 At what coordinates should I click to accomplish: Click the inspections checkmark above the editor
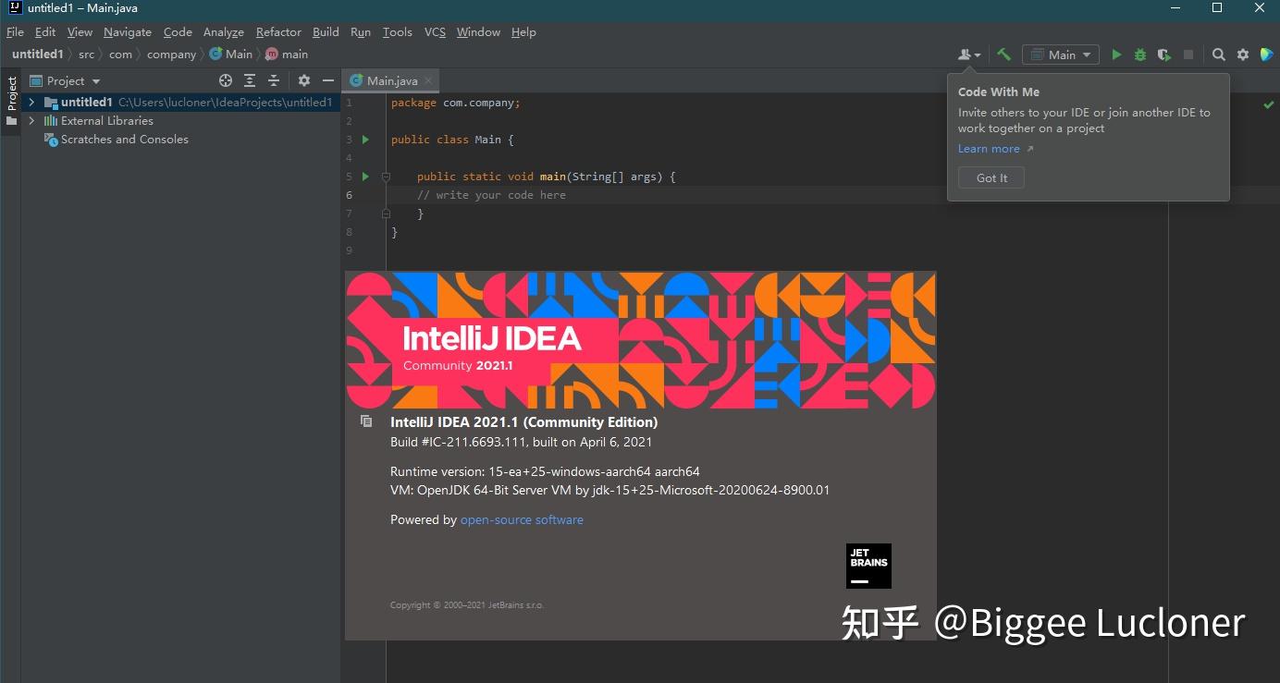(1268, 104)
